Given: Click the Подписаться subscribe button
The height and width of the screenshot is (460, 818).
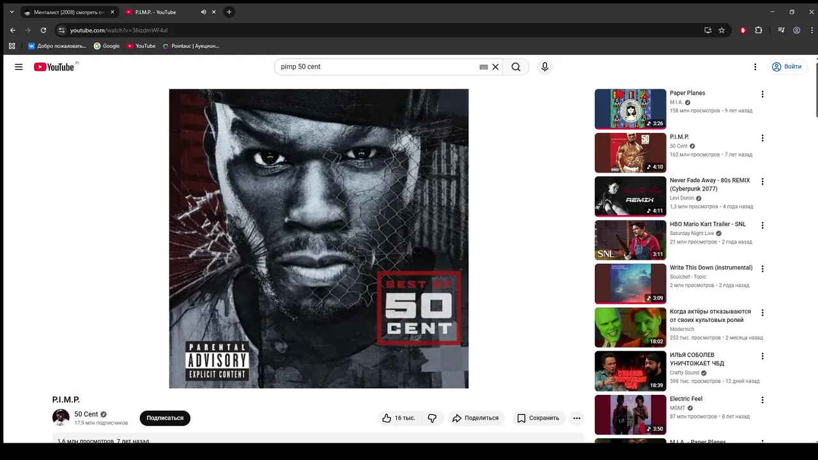Looking at the screenshot, I should click(165, 418).
